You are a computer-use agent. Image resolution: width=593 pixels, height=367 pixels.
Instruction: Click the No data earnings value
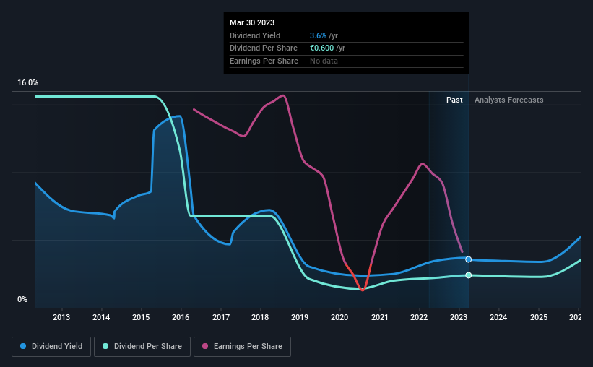(324, 61)
